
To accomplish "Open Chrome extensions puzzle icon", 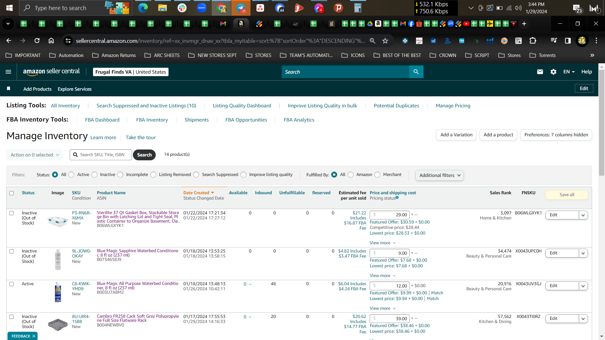I will point(533,41).
